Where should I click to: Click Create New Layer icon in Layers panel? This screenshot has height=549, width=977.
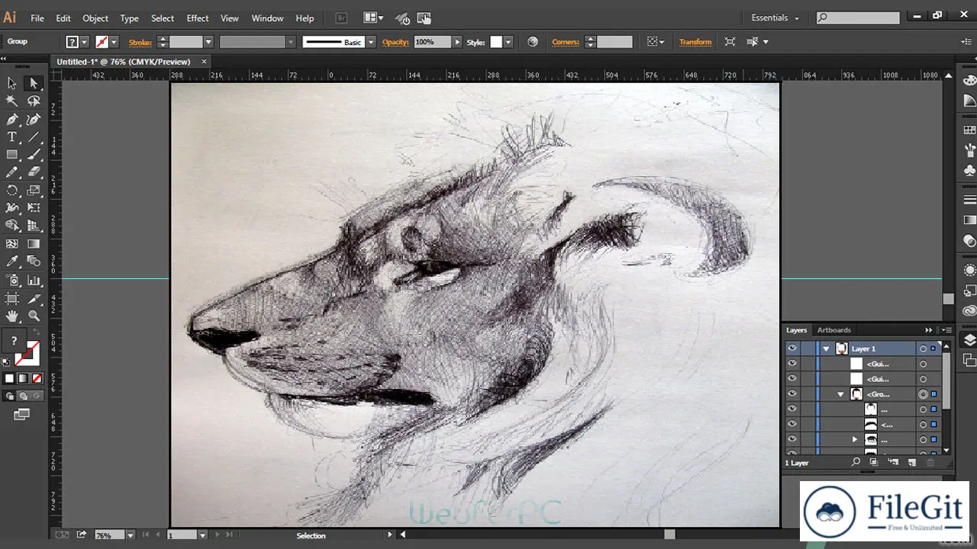911,463
